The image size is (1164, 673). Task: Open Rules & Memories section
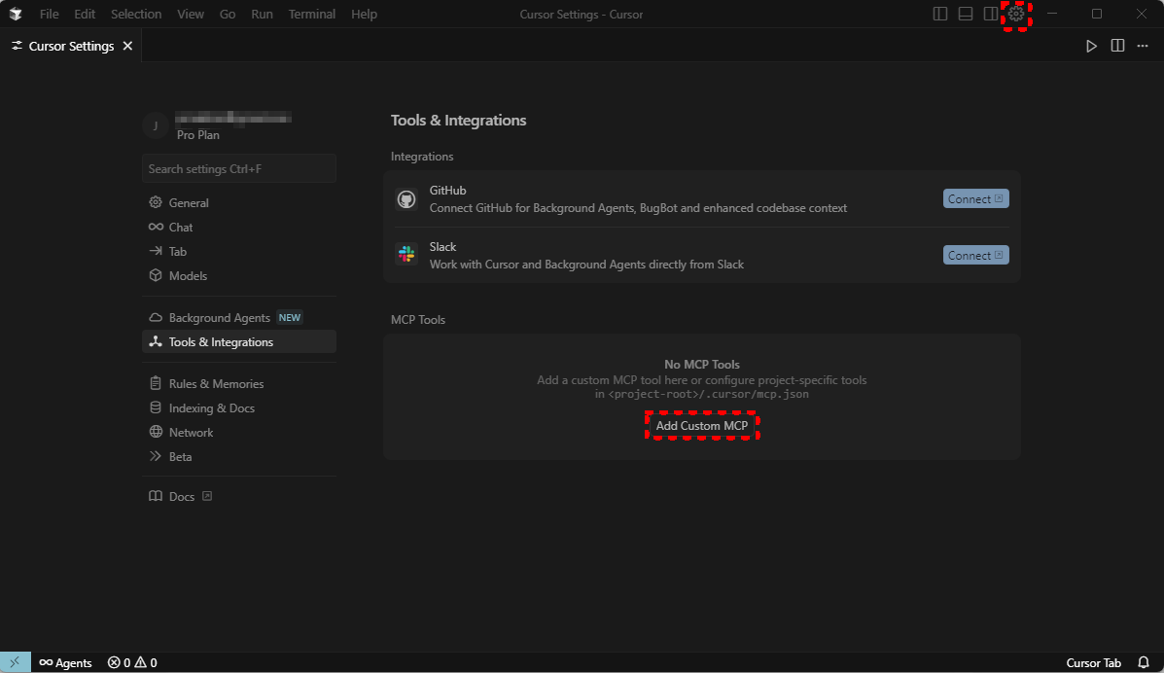[x=239, y=383]
